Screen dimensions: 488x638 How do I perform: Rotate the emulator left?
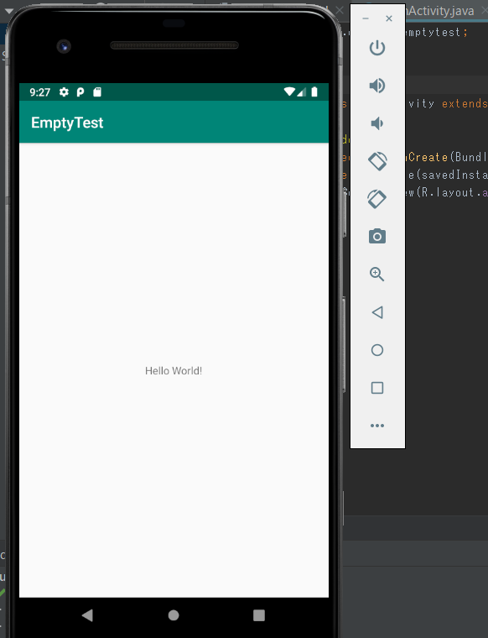(377, 161)
